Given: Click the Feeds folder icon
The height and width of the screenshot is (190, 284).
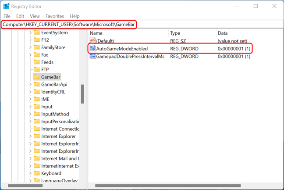Looking at the screenshot, I should 37,62.
